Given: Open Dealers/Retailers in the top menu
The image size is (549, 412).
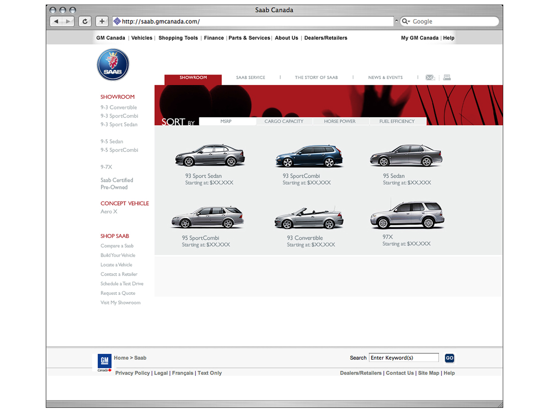Looking at the screenshot, I should [x=326, y=38].
